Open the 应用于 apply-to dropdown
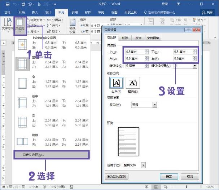The image size is (219, 190). click(x=143, y=165)
